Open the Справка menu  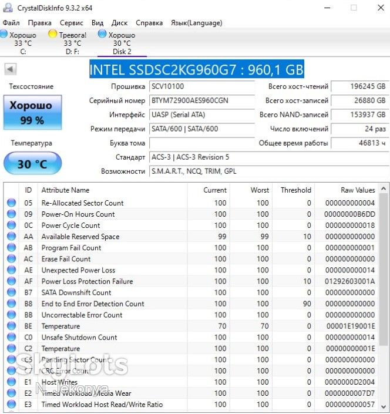pyautogui.click(x=149, y=23)
